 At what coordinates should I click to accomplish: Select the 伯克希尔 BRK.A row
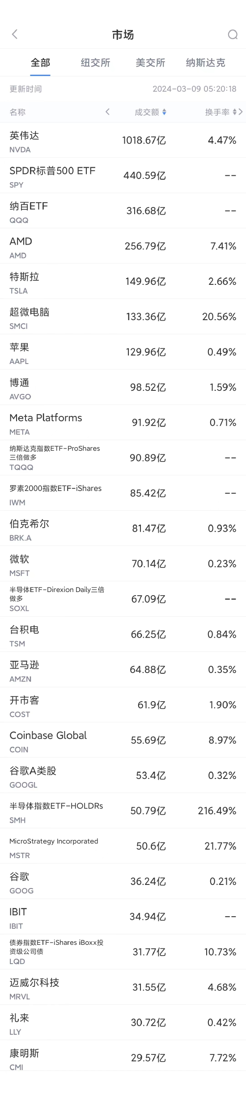(123, 529)
